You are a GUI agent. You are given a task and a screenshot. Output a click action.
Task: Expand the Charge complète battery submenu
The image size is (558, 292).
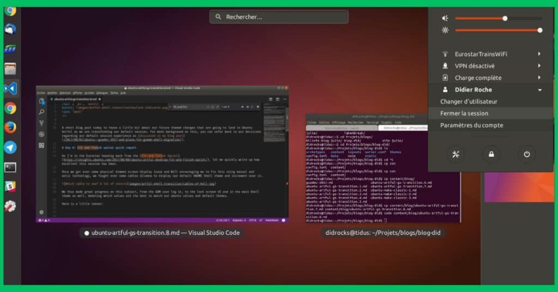[x=491, y=77]
